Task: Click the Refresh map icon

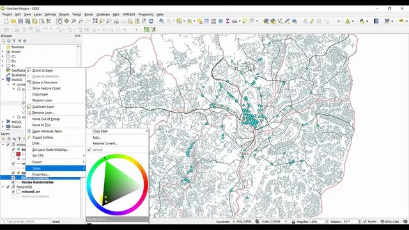Action: coord(151,21)
